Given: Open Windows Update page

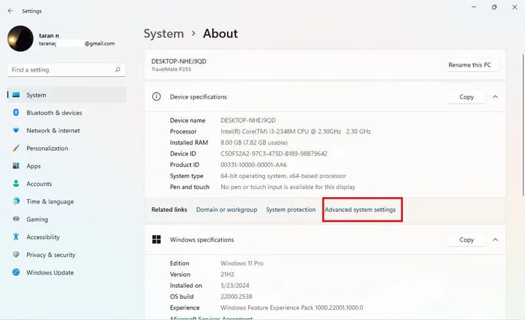Looking at the screenshot, I should (x=67, y=273).
